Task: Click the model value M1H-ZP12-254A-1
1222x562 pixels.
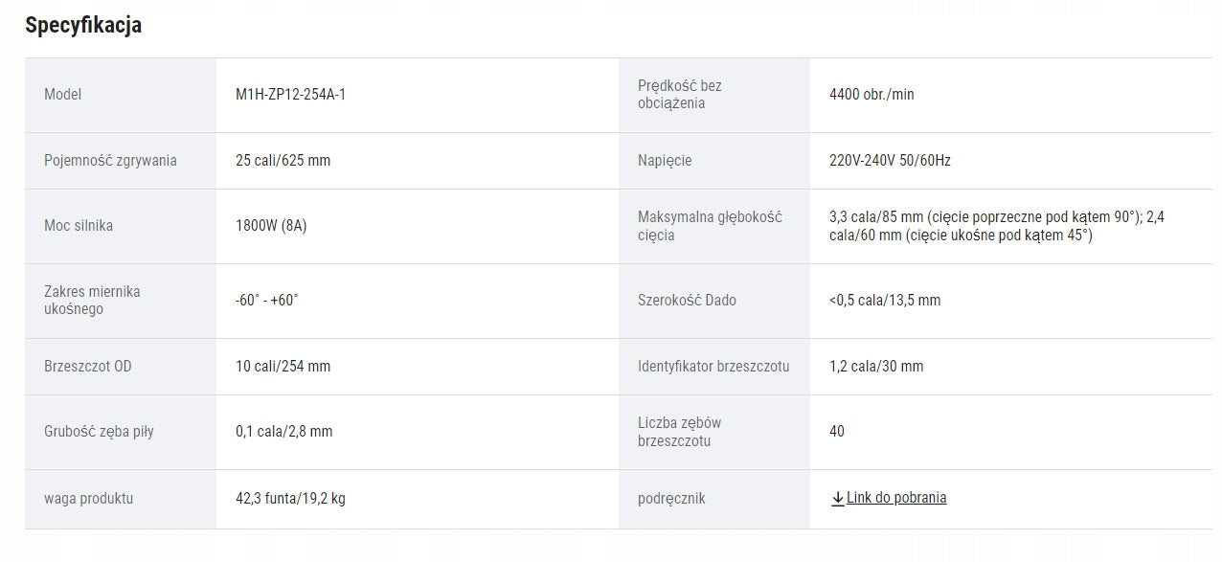Action: coord(290,95)
